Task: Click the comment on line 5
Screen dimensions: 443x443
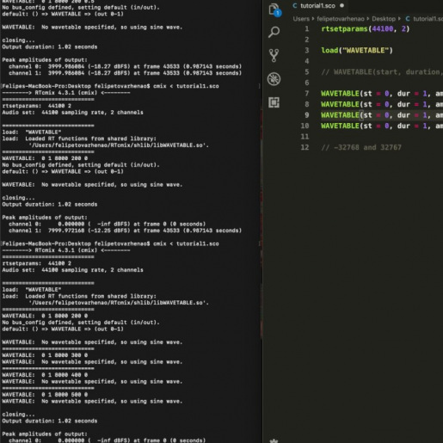Action: [382, 72]
